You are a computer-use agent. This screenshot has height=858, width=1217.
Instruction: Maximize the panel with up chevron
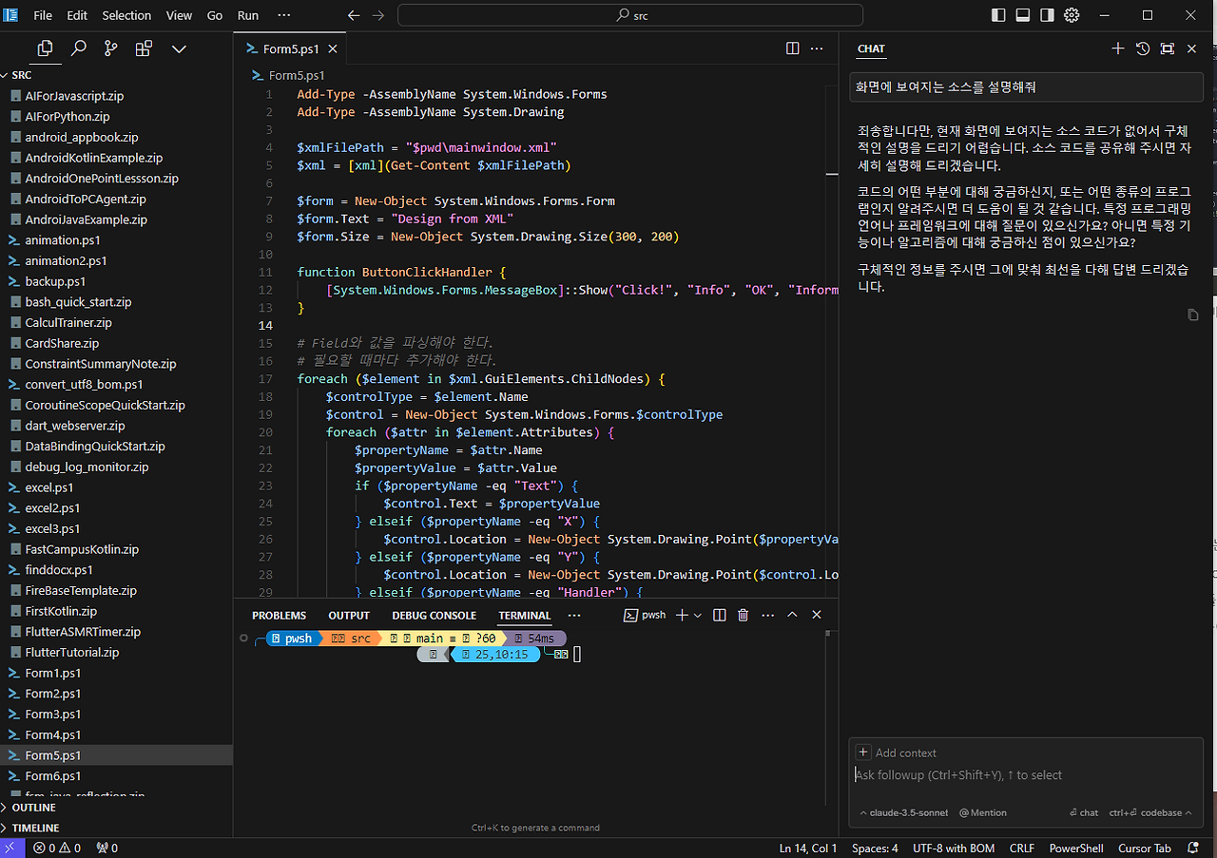pyautogui.click(x=792, y=616)
